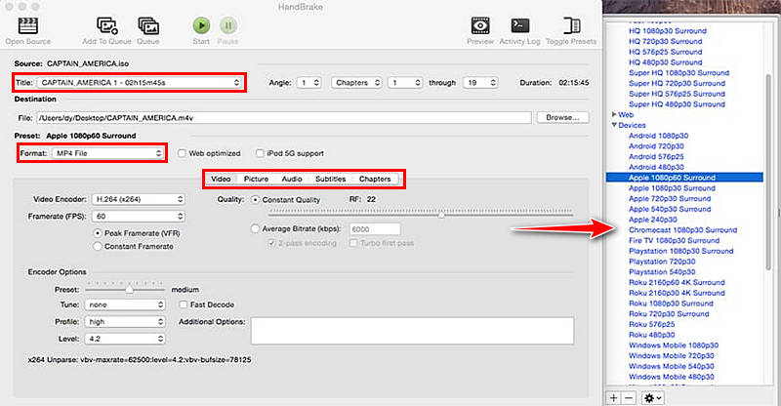Select Fire TV 1080p30 Surround preset
Image resolution: width=781 pixels, height=406 pixels.
pos(674,241)
